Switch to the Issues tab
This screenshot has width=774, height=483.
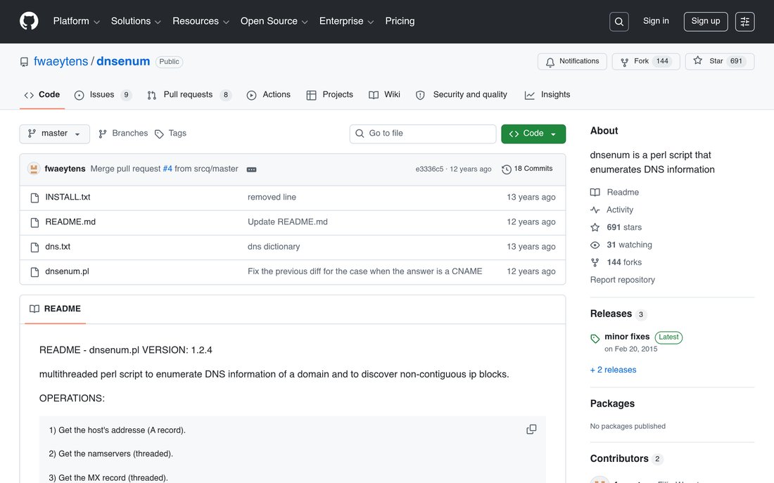pyautogui.click(x=103, y=95)
